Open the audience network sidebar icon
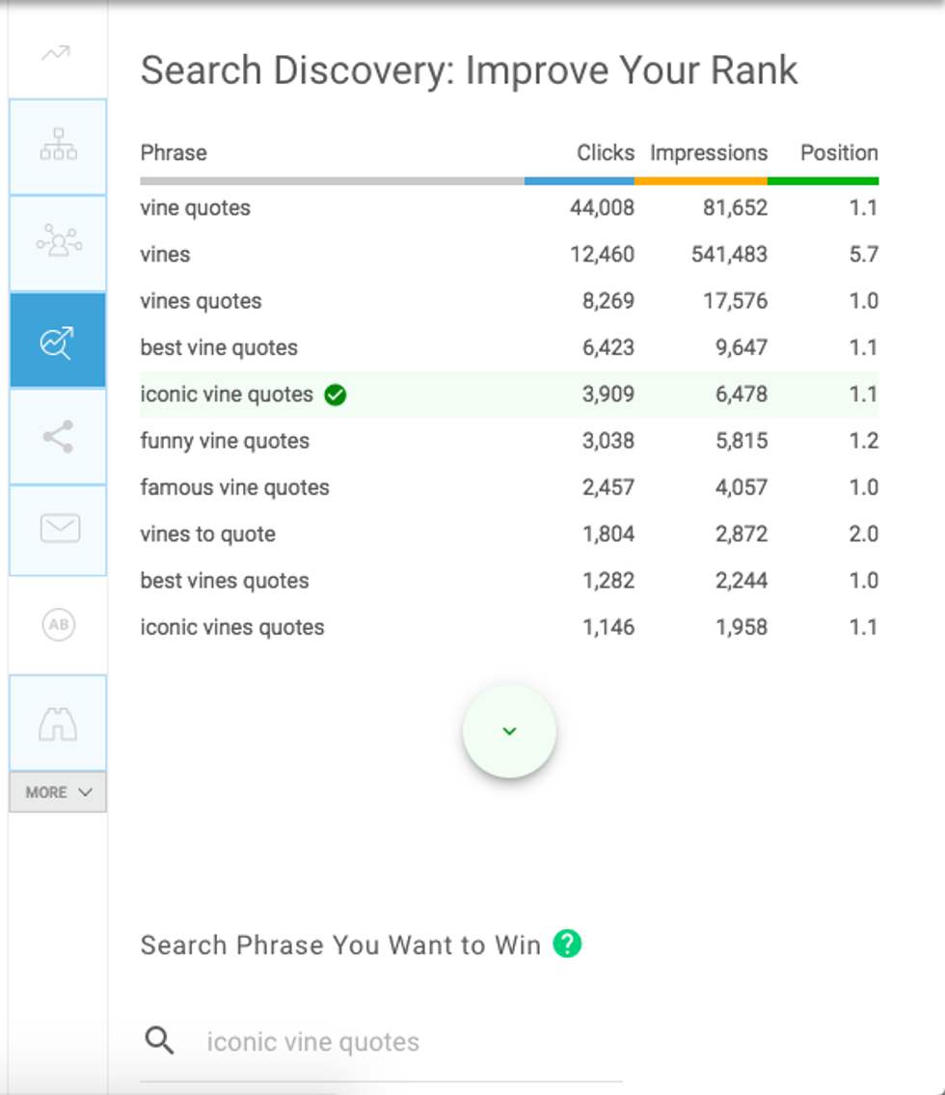 pyautogui.click(x=58, y=242)
